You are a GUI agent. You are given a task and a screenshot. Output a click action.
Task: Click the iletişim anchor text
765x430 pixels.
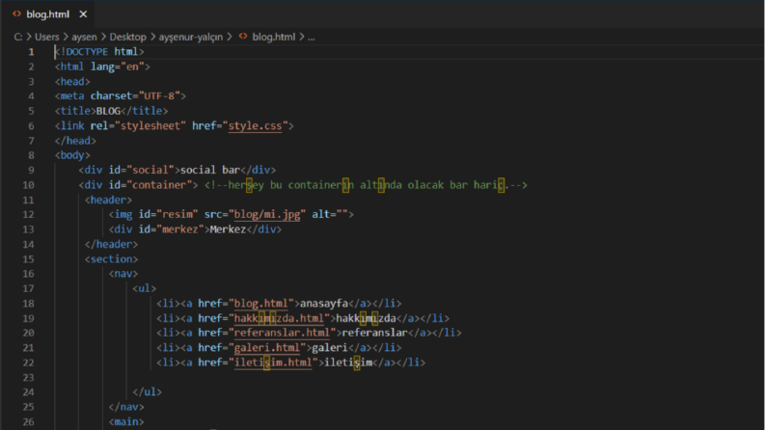pyautogui.click(x=348, y=363)
